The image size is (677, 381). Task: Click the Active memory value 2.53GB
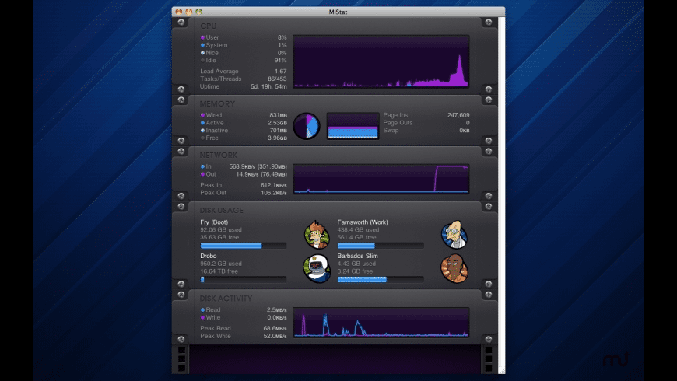click(277, 123)
